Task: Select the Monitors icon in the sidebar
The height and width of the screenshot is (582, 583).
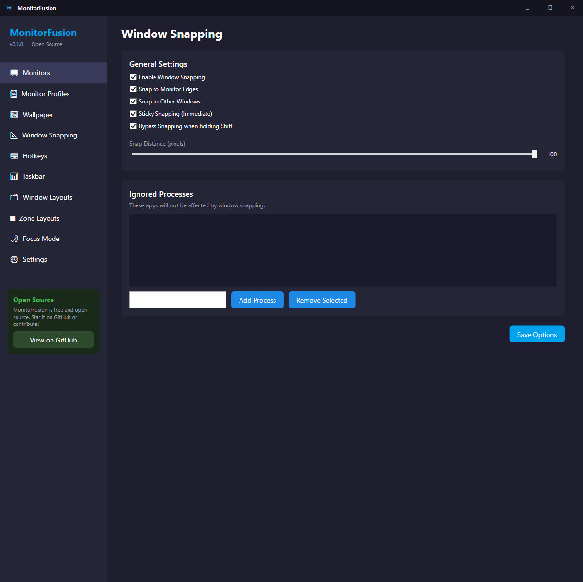Action: [x=14, y=72]
